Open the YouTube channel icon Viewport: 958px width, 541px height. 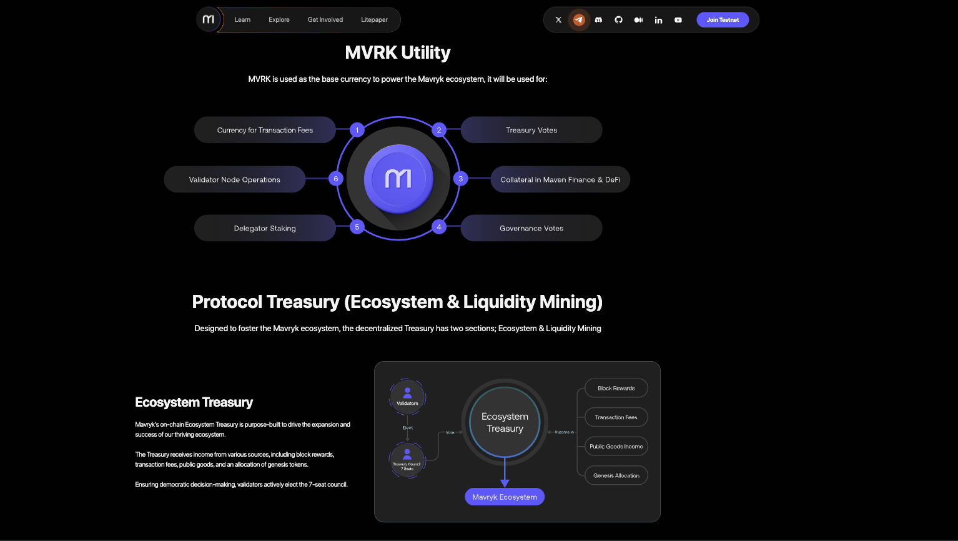coord(678,20)
